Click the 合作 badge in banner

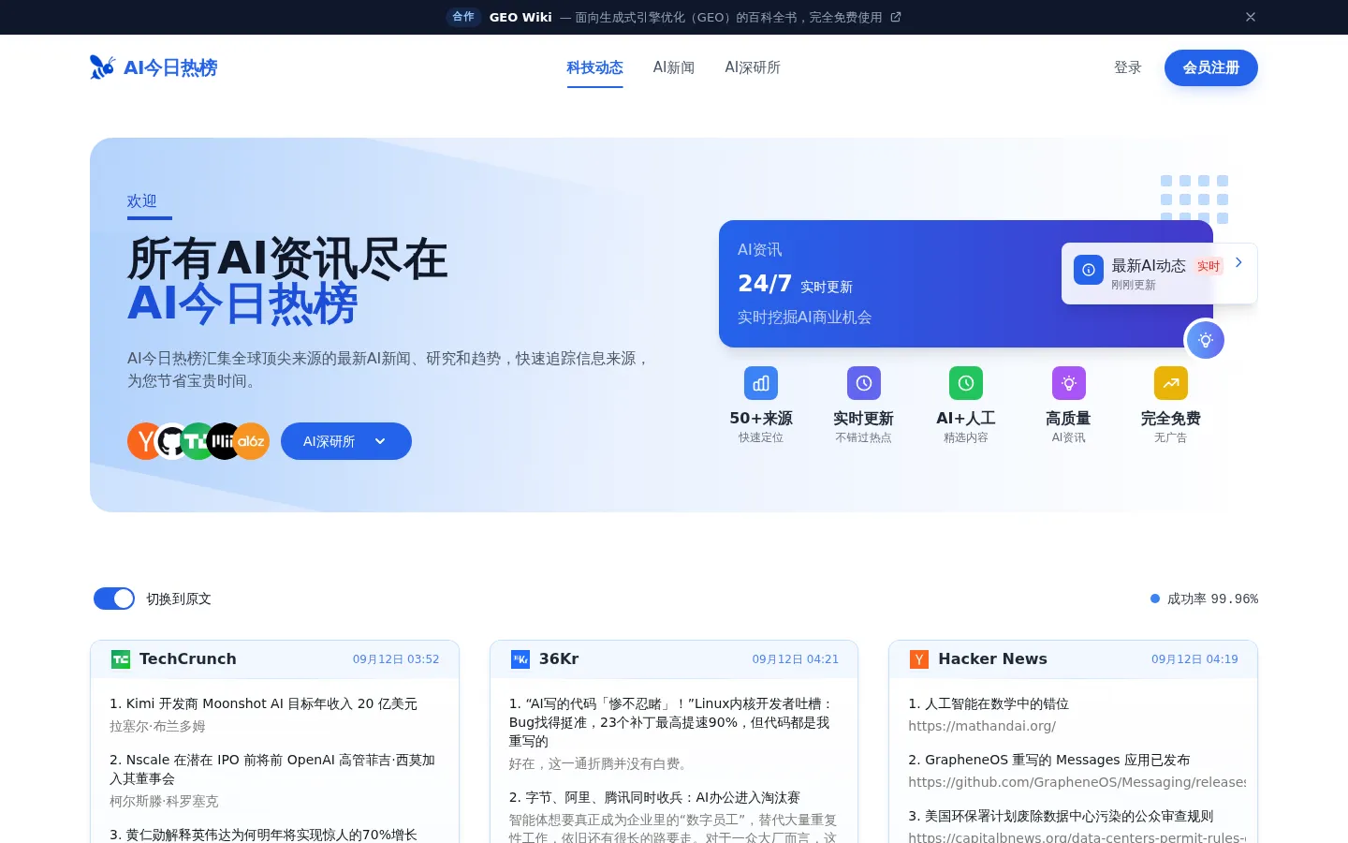pos(463,17)
